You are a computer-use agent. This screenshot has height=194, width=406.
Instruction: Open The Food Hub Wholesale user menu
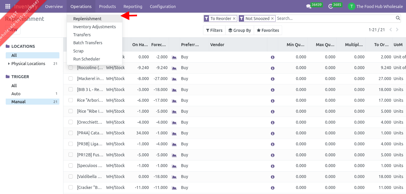pos(375,6)
